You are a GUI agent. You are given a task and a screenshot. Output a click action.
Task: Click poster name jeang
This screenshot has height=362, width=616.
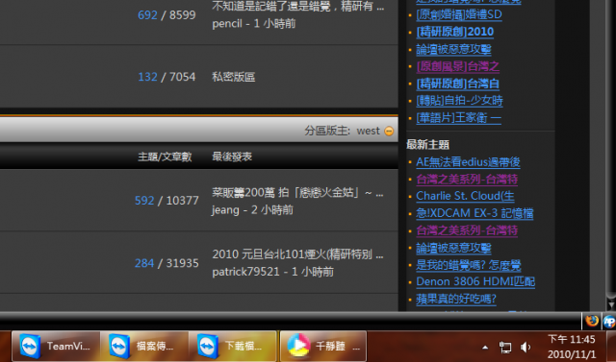click(225, 210)
